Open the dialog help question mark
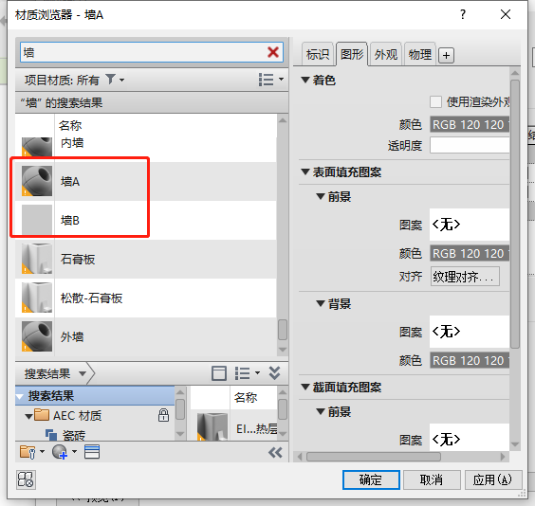This screenshot has height=506, width=535. pos(463,14)
